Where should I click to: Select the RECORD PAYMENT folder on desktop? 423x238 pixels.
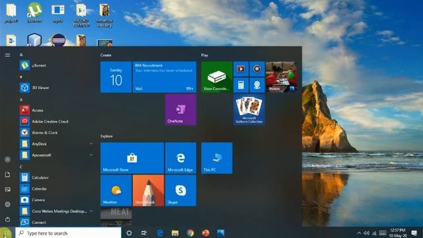tap(81, 15)
